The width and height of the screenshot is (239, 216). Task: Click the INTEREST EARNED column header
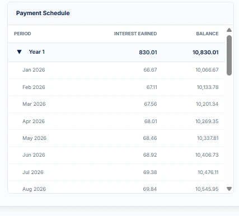(135, 34)
